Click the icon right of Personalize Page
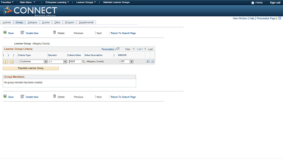This screenshot has width=283, height=159. (280, 18)
